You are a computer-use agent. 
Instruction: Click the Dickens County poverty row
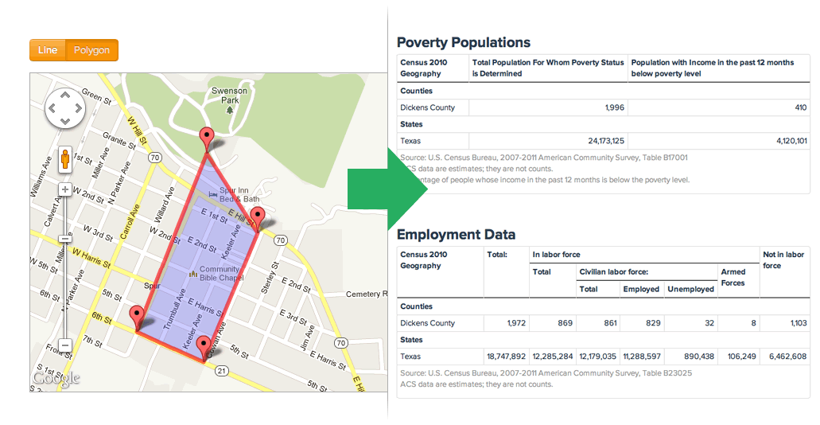coord(603,107)
